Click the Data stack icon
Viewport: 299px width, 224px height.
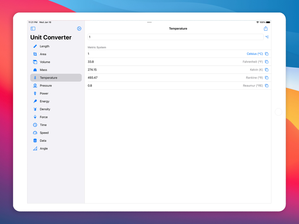[x=35, y=141]
